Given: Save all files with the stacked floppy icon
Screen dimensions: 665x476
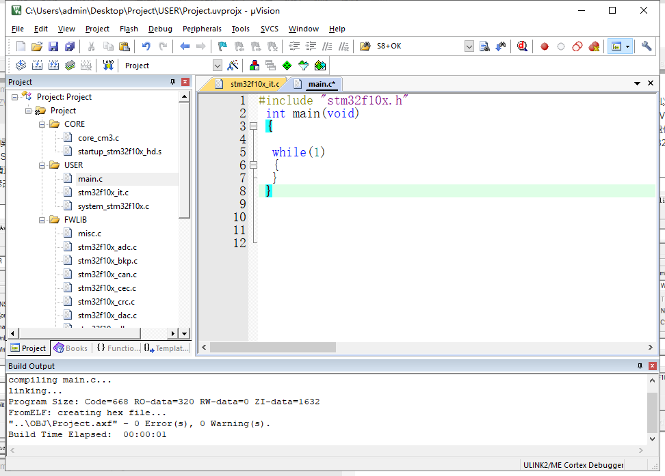Looking at the screenshot, I should click(x=70, y=46).
